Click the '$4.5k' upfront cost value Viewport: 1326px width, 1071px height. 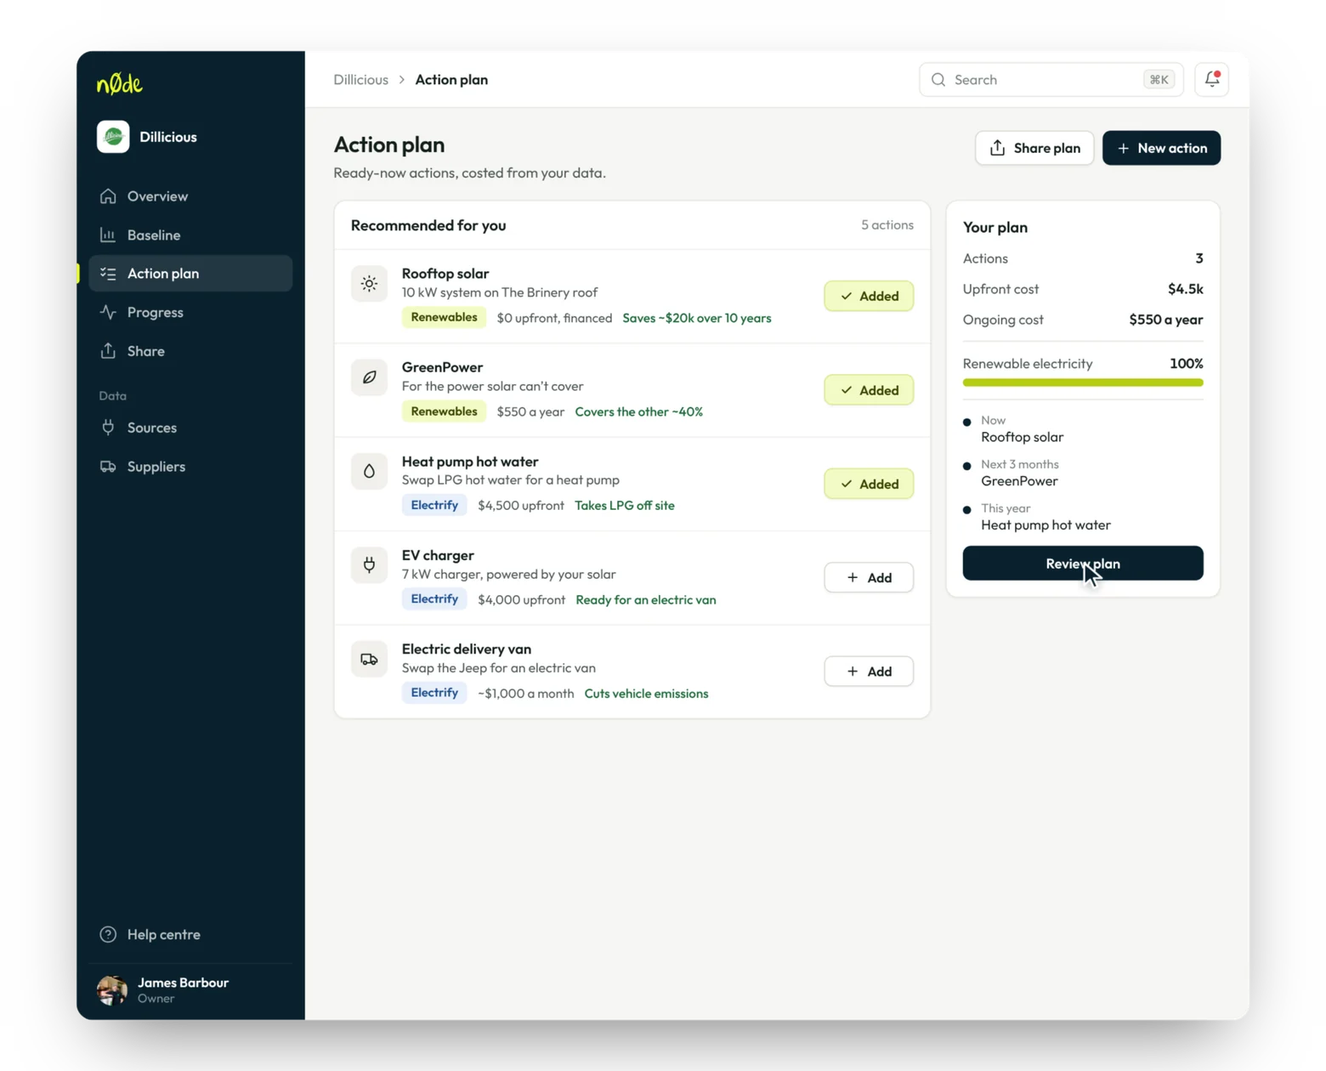pos(1185,289)
